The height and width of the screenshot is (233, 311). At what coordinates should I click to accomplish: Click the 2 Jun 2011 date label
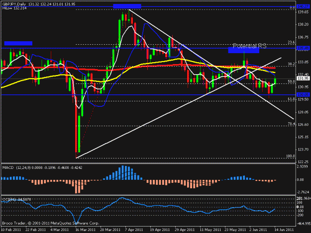[258, 230]
